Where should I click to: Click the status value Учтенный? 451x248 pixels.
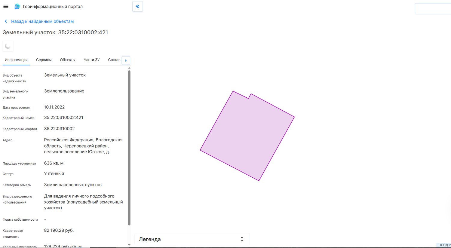pyautogui.click(x=54, y=173)
